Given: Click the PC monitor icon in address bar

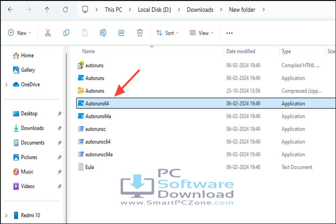Looking at the screenshot, I should (85, 9).
